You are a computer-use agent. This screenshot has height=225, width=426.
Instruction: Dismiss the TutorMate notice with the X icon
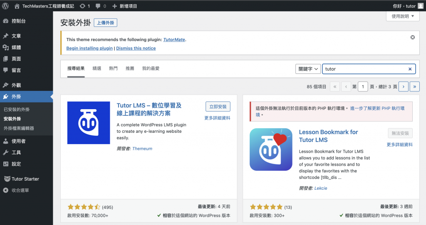[x=412, y=37]
